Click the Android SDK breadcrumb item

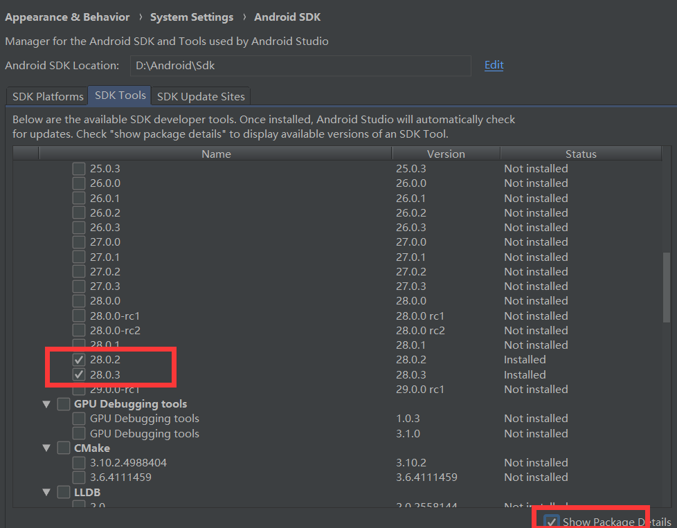(x=287, y=17)
